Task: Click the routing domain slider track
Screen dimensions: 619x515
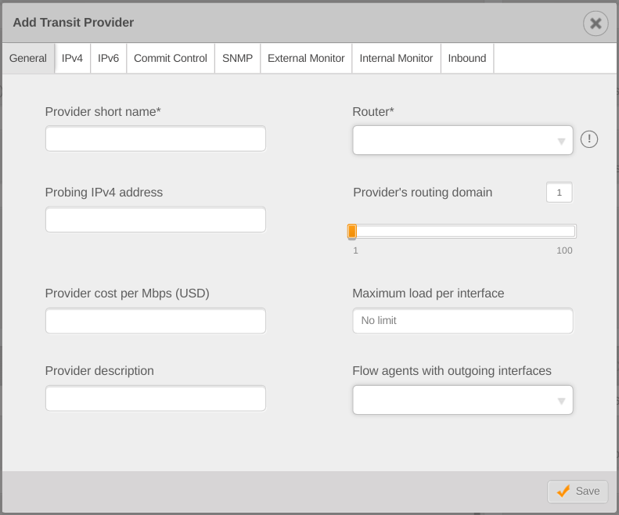Action: click(x=464, y=231)
